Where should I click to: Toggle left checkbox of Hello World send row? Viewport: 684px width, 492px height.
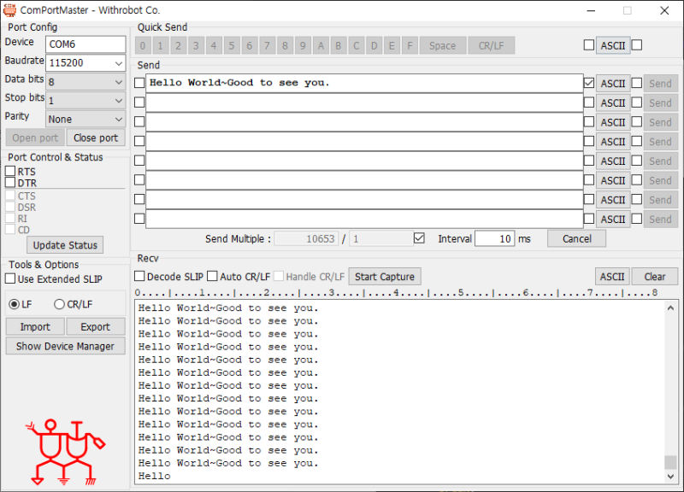[139, 83]
